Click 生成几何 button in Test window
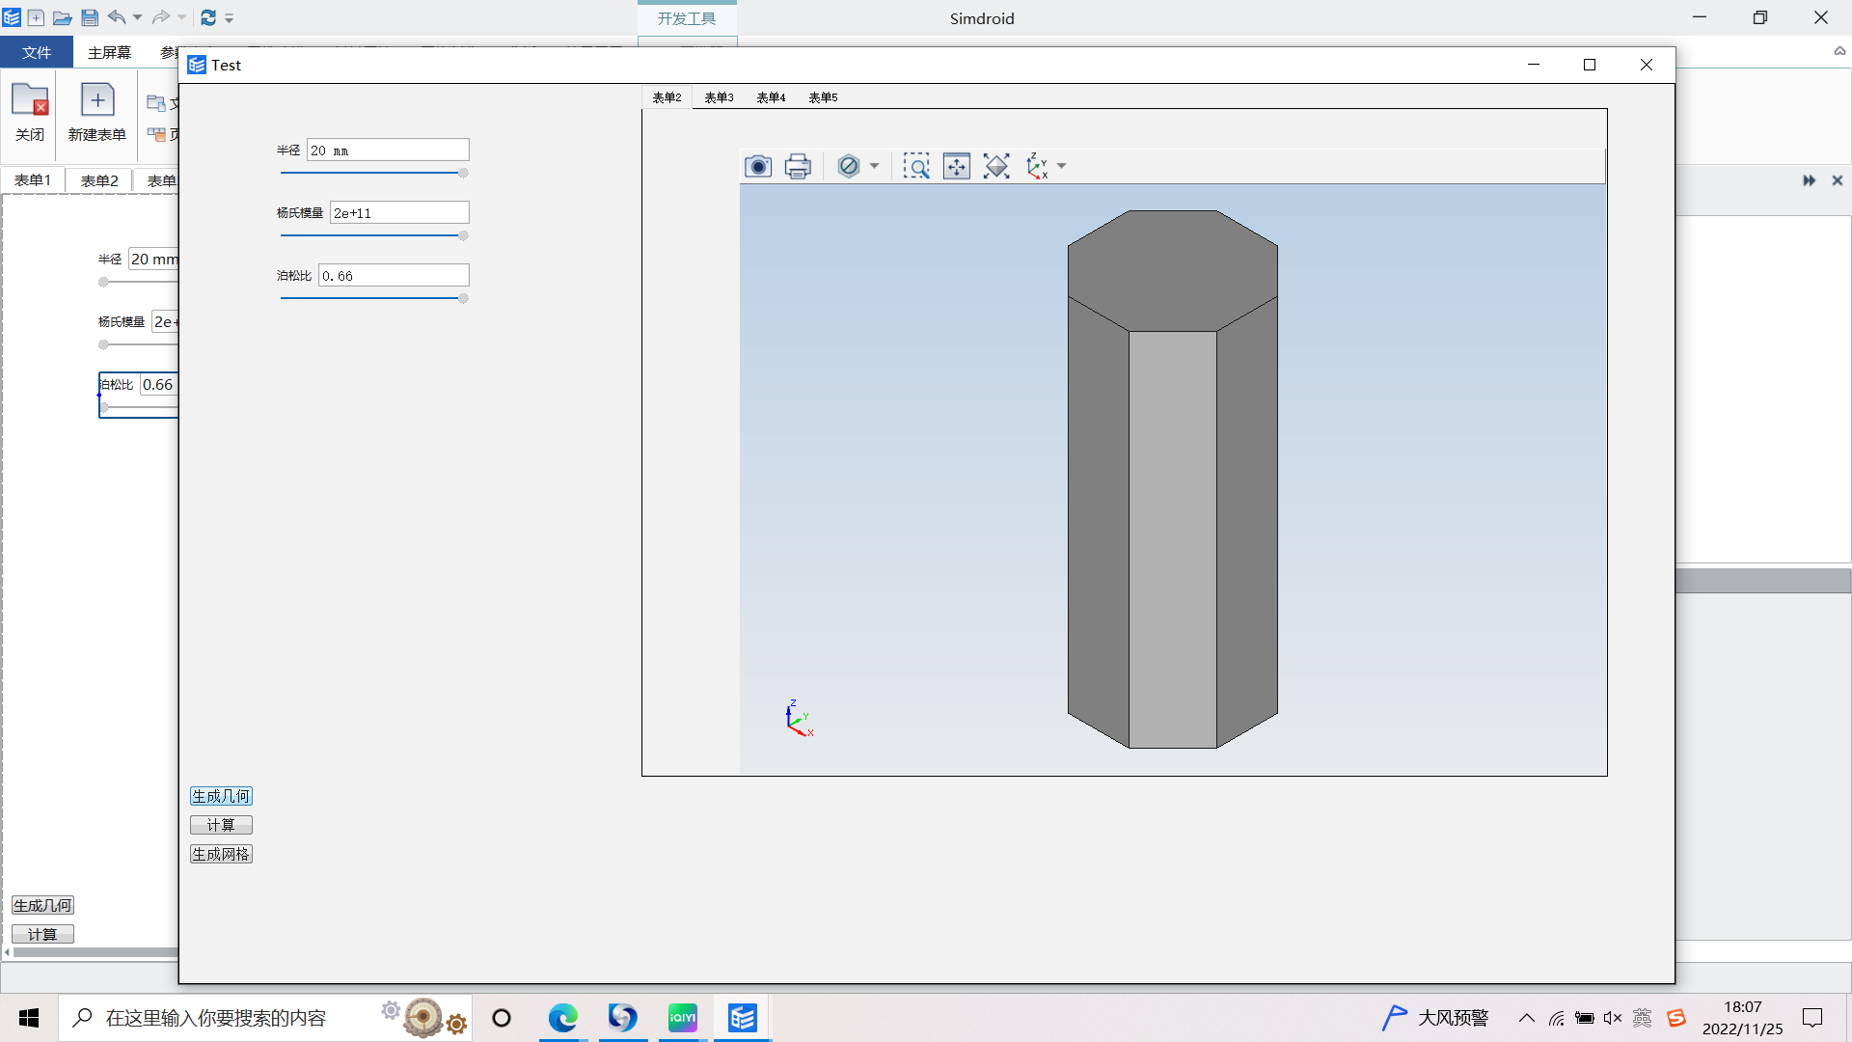This screenshot has width=1852, height=1042. pos(221,796)
